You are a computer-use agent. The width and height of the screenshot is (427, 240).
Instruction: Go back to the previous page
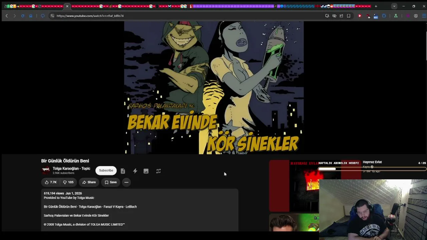7,16
